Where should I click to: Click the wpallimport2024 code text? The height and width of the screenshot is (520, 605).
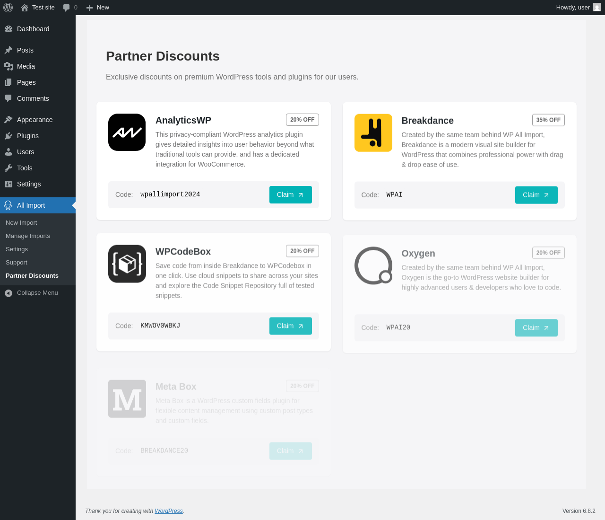170,194
